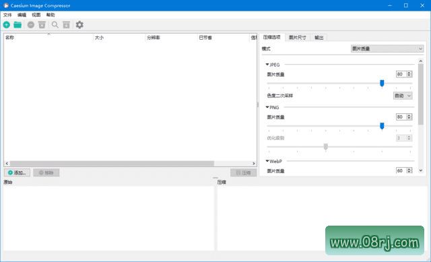Click the 移除 button below the file list
The height and width of the screenshot is (262, 431).
(46, 172)
